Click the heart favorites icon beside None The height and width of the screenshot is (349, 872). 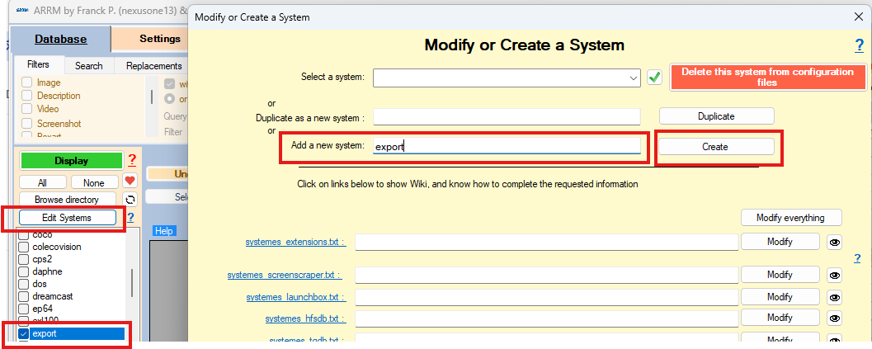pos(130,182)
